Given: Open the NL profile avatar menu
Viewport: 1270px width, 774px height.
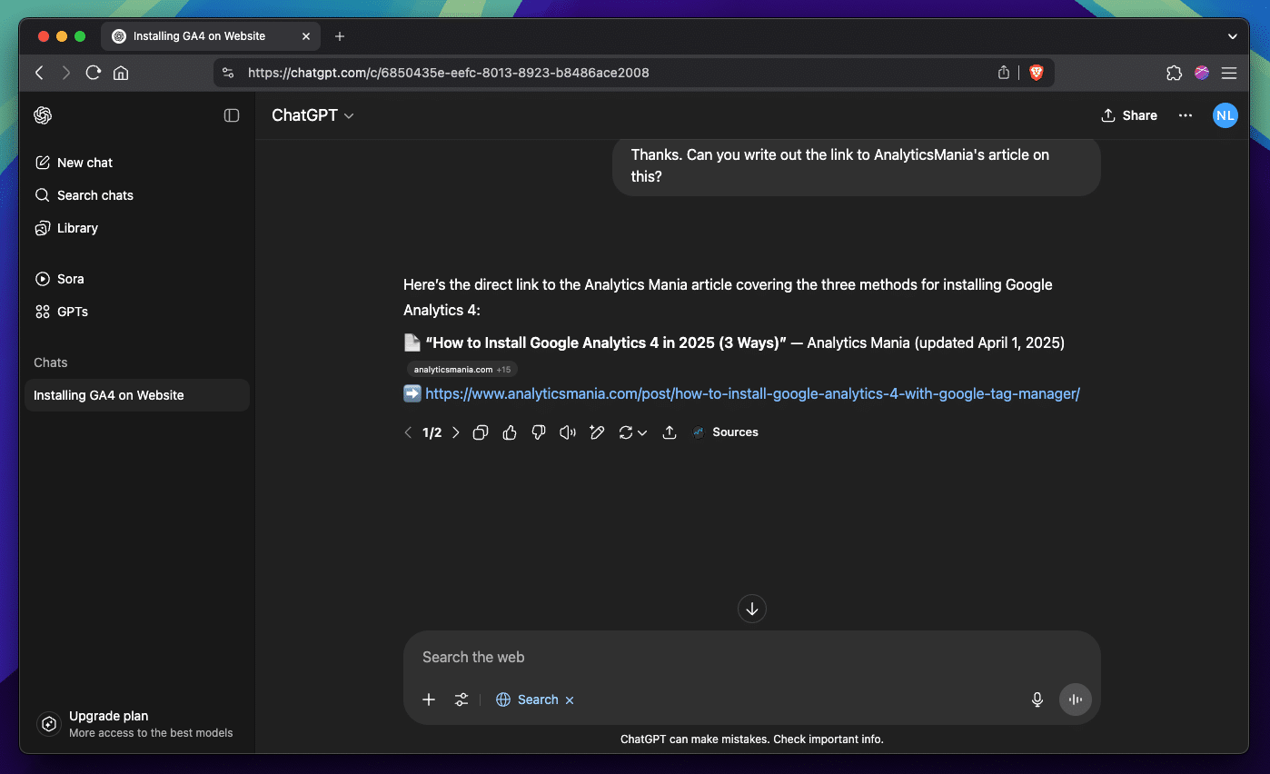Looking at the screenshot, I should [1225, 115].
